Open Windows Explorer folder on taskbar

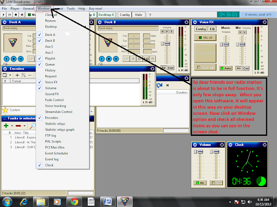41,202
